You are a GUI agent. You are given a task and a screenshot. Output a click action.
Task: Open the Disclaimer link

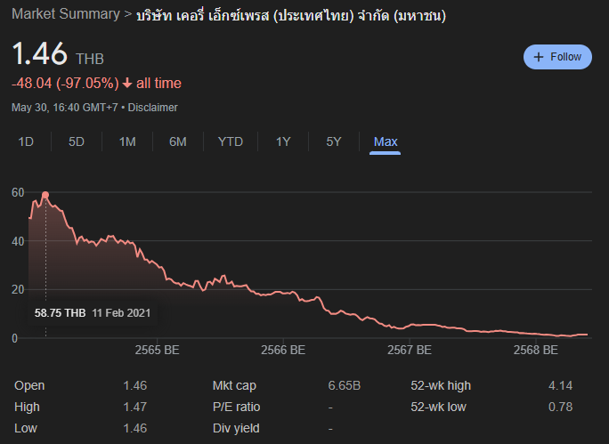click(x=152, y=108)
